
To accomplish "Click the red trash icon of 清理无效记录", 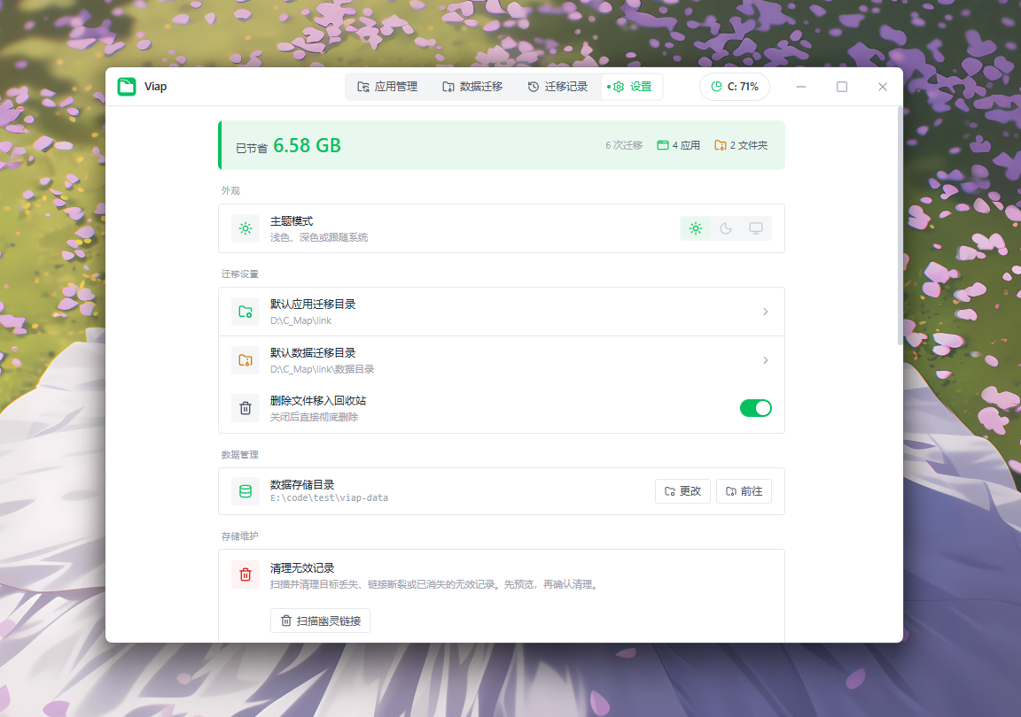I will [246, 574].
